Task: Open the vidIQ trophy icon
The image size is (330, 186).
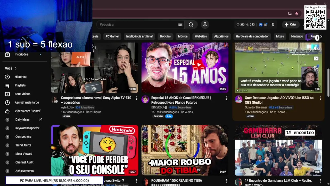Action: coord(273,25)
